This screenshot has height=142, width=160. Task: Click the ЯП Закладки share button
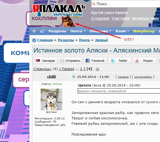coord(46,61)
